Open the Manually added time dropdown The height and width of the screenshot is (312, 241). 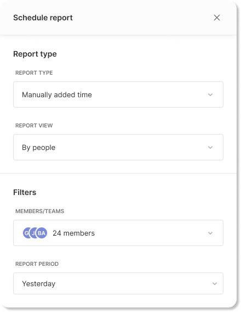[118, 94]
